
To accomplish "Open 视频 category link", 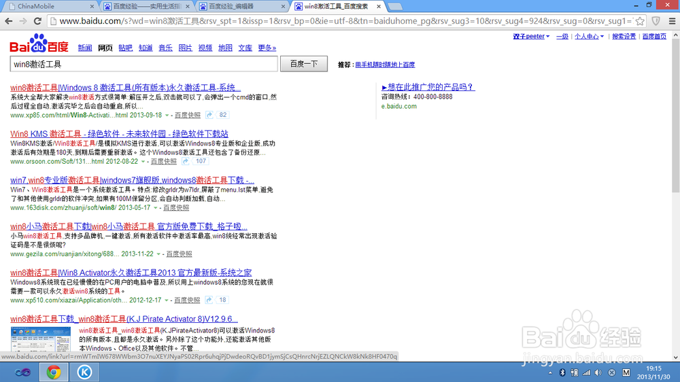I will [x=205, y=48].
